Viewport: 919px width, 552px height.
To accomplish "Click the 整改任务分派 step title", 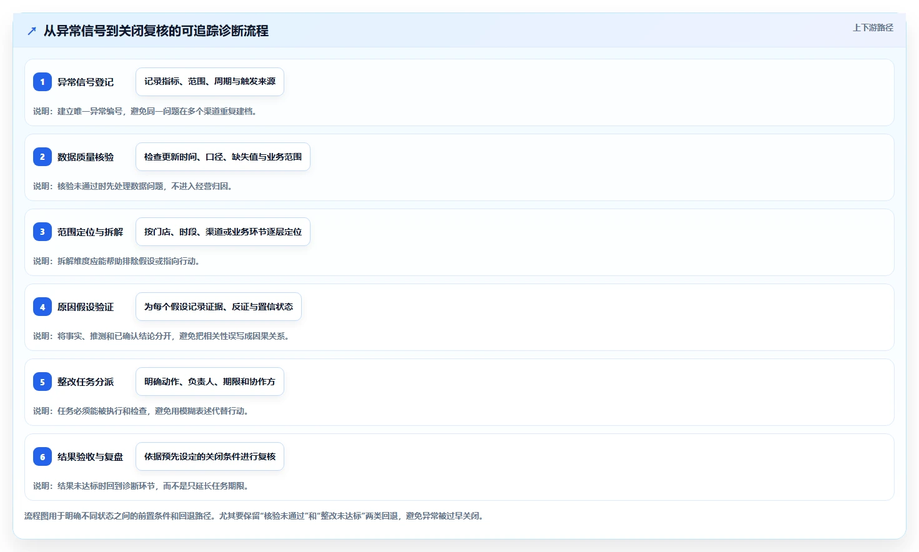I will coord(86,382).
